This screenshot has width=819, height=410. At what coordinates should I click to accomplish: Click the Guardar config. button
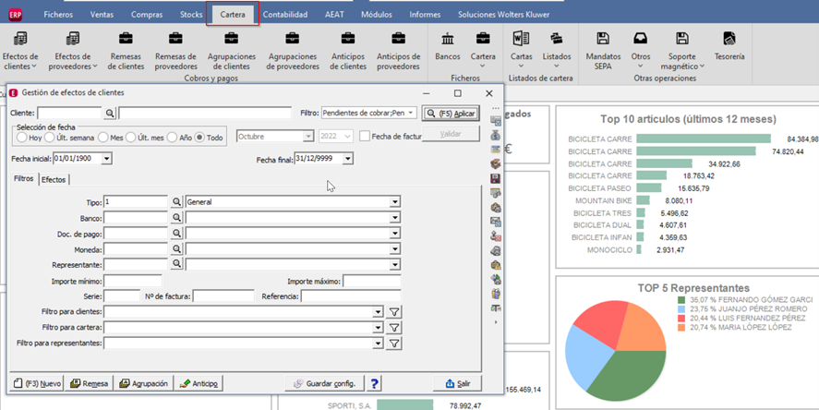tap(325, 383)
